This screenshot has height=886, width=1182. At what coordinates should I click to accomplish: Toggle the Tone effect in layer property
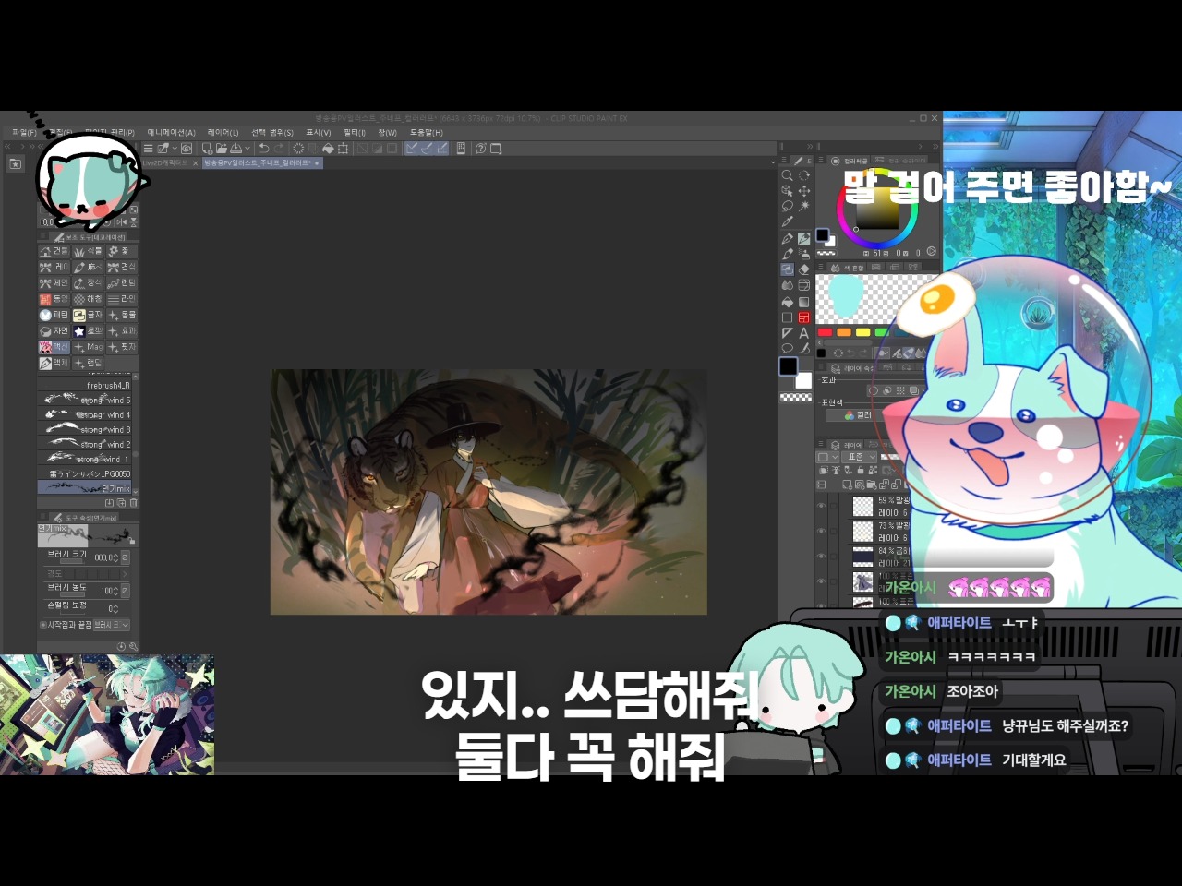click(900, 390)
